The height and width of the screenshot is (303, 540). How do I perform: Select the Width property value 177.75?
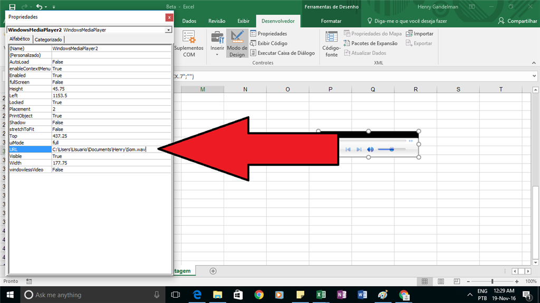(x=111, y=163)
